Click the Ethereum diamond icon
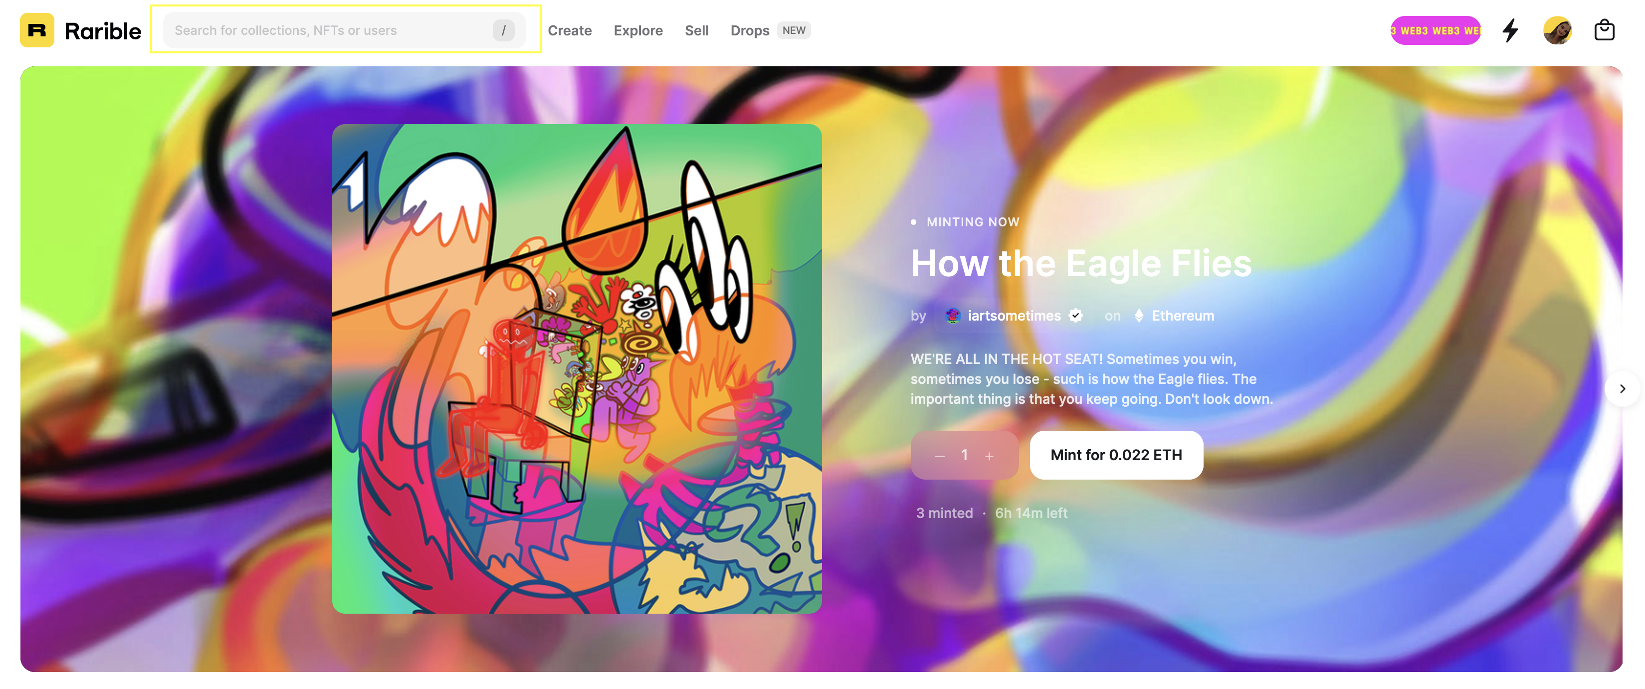Viewport: 1645px width, 689px height. click(1139, 316)
